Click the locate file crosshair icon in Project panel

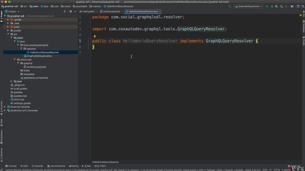[65, 11]
